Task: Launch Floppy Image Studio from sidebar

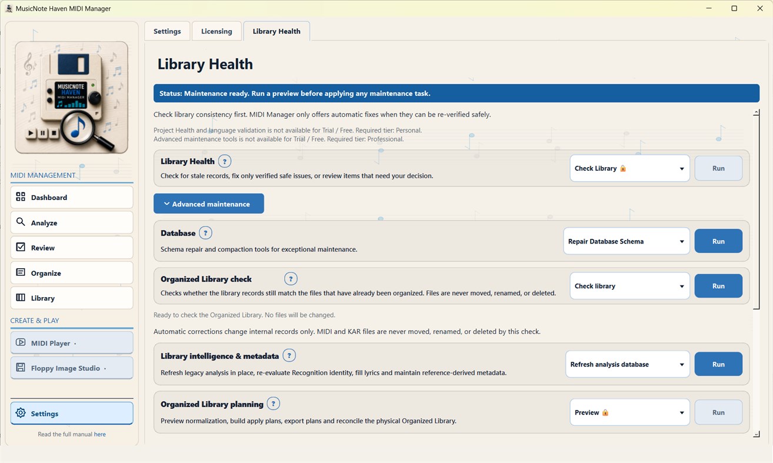Action: [x=72, y=368]
